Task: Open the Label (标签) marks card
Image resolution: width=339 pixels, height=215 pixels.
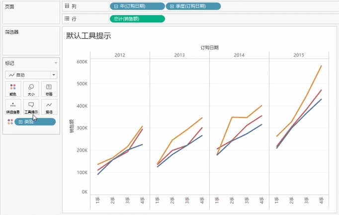Action: (49, 89)
